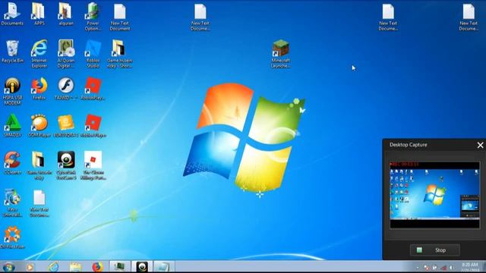The image size is (486, 273).
Task: Open Windows Media Player from taskbar
Action: pyautogui.click(x=30, y=267)
